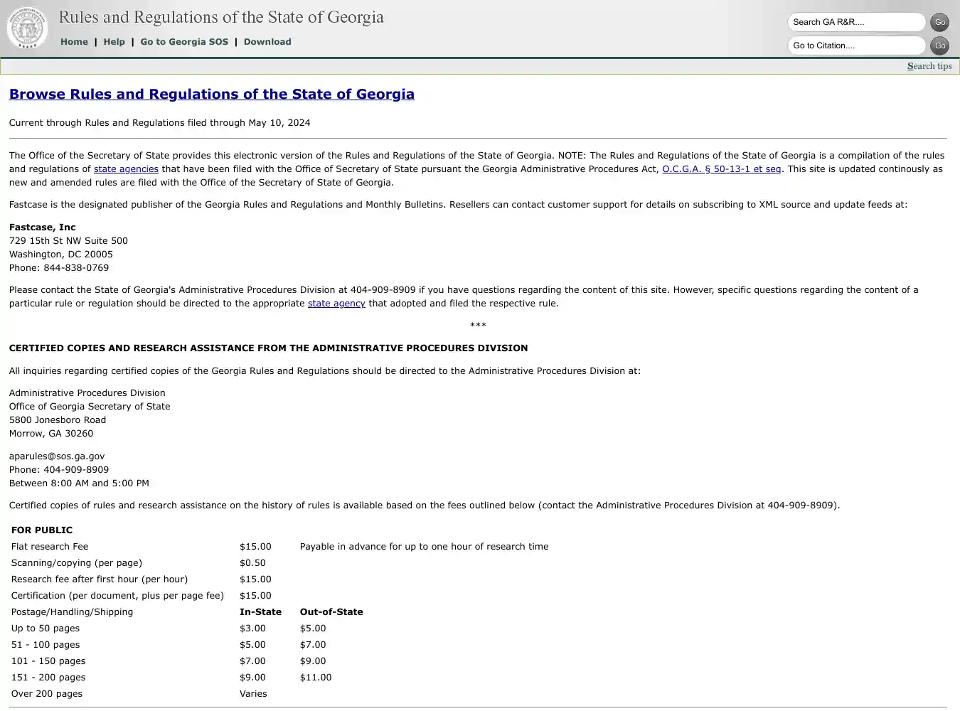Image resolution: width=960 pixels, height=711 pixels.
Task: Click the Out-of-State column header
Action: click(331, 612)
